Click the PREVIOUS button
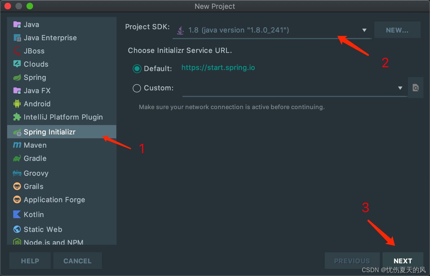This screenshot has height=276, width=430. 352,261
